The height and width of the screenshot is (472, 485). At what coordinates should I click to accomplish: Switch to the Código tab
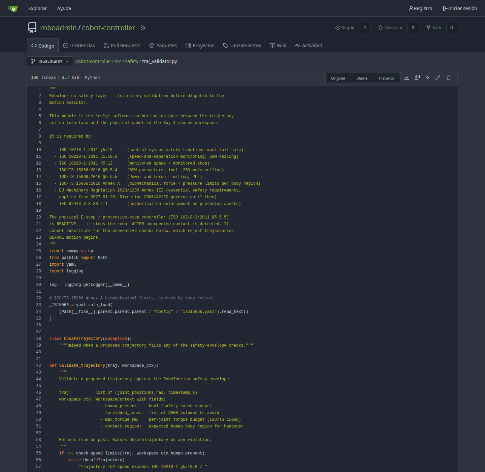click(x=43, y=46)
